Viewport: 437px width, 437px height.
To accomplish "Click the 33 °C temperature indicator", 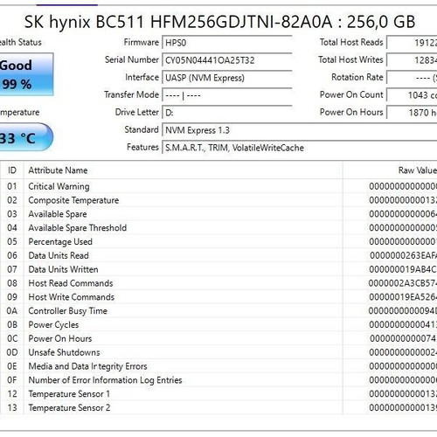I will (x=26, y=137).
